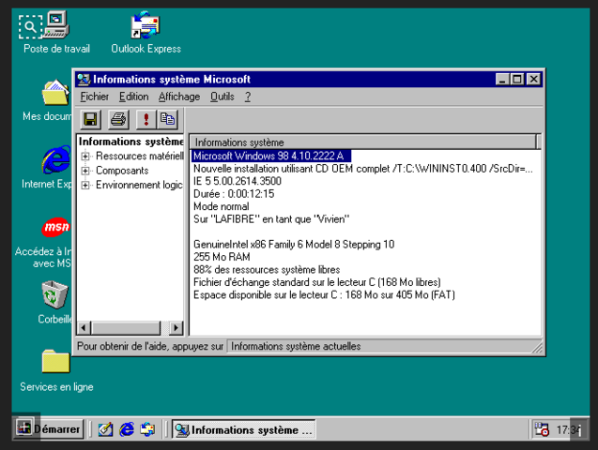Select the Espace disponible sur le lecteur C line

[324, 295]
